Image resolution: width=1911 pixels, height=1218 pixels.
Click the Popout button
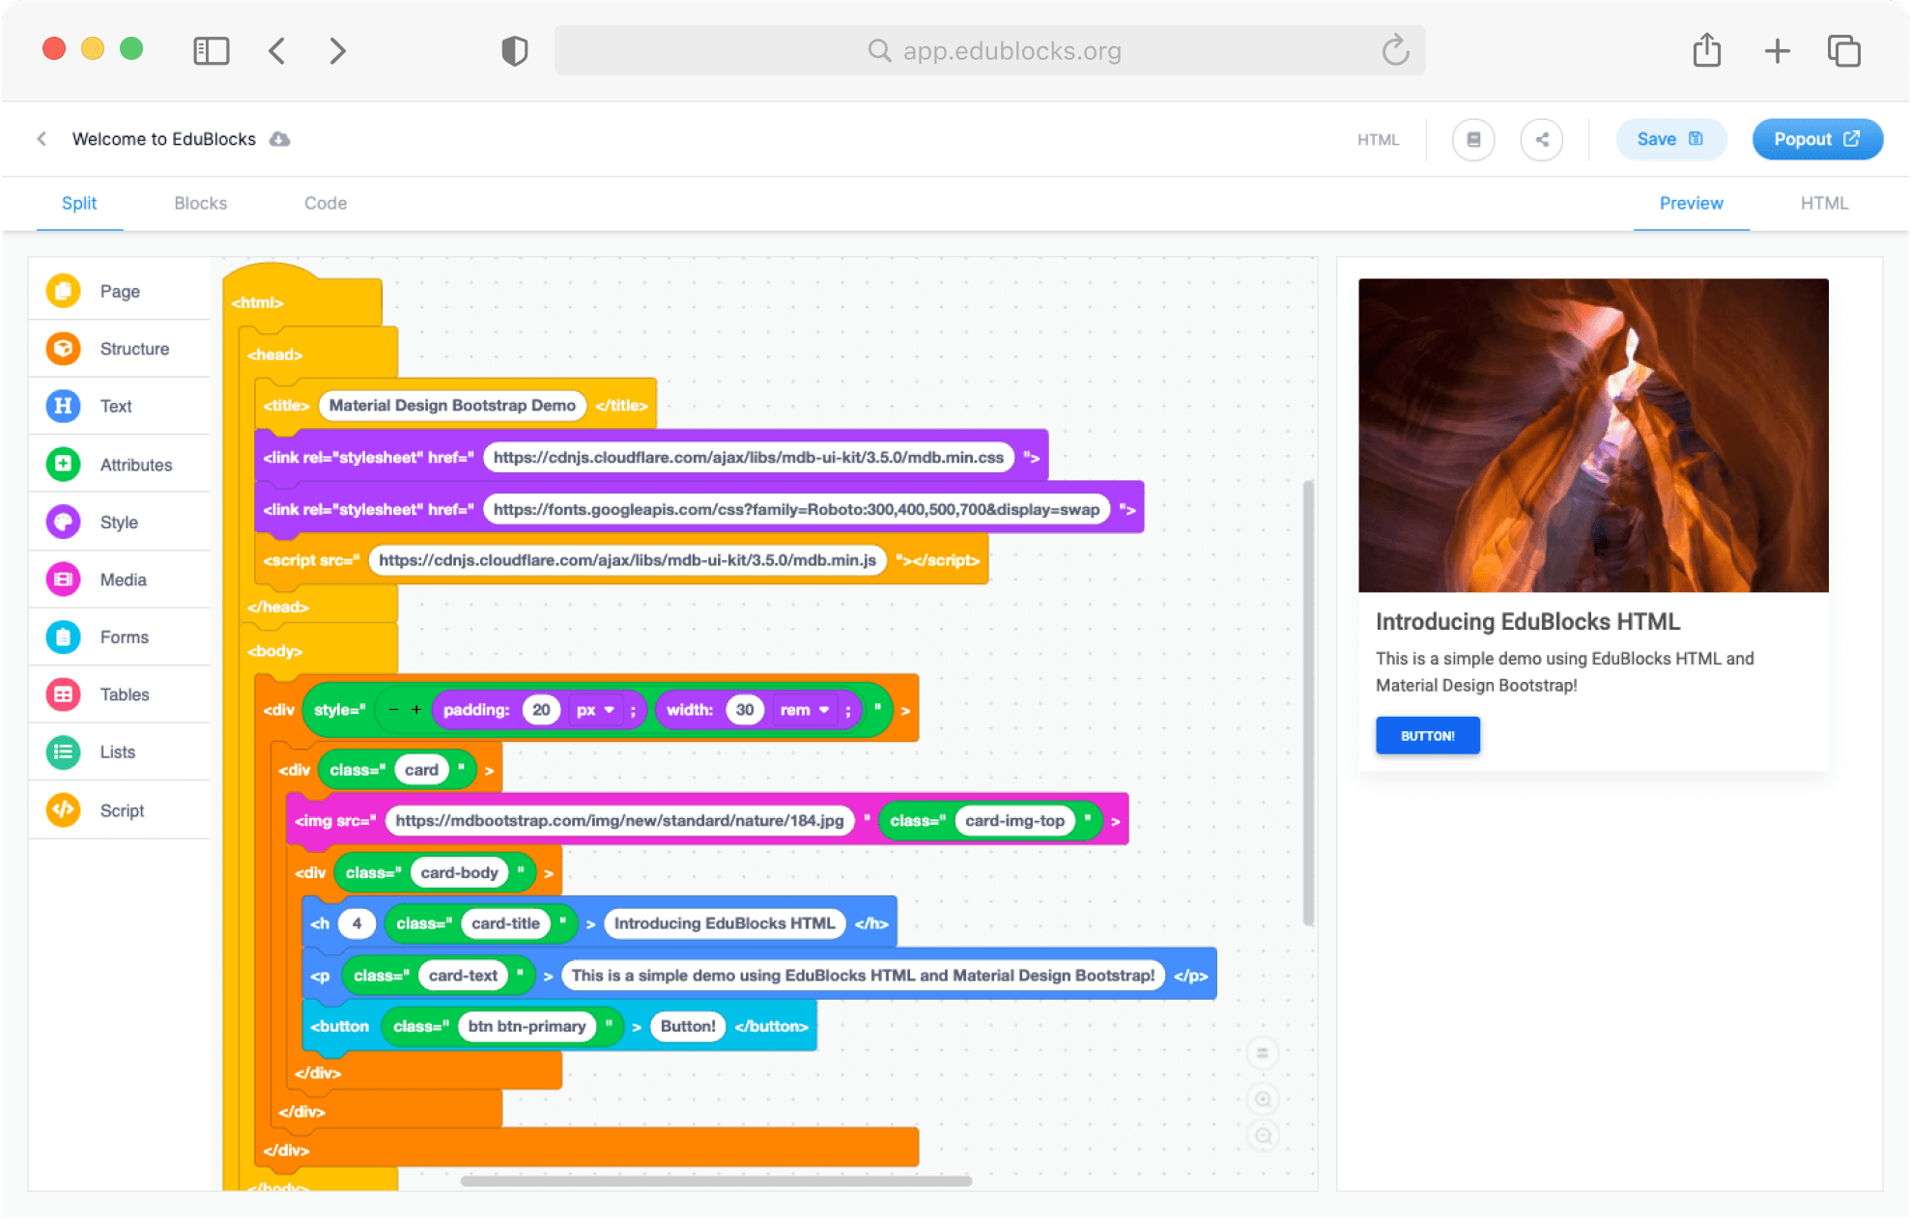[x=1817, y=140]
